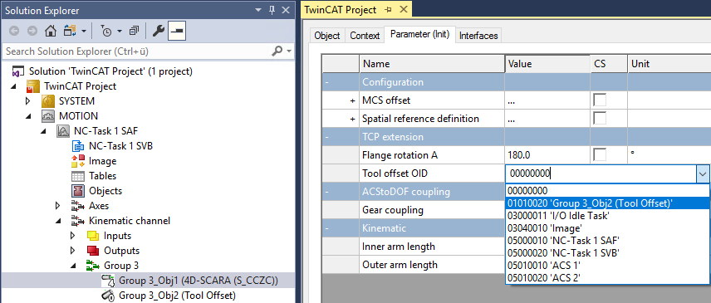Viewport: 711px width, 303px height.
Task: Click the search magnifier icon in Solution Explorer
Action: point(277,51)
